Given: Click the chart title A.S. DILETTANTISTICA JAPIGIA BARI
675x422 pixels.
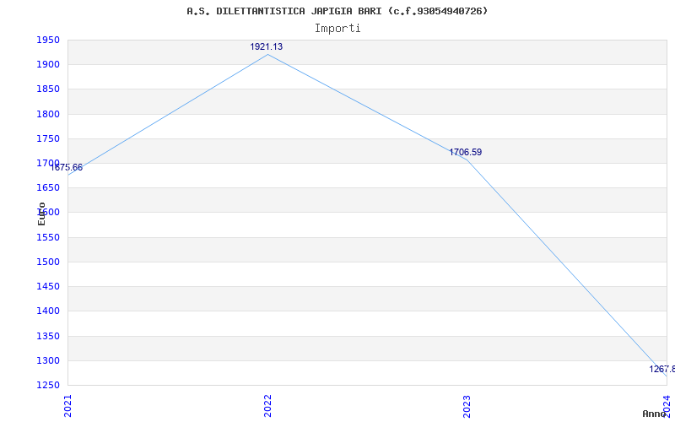Looking at the screenshot, I should pos(337,11).
